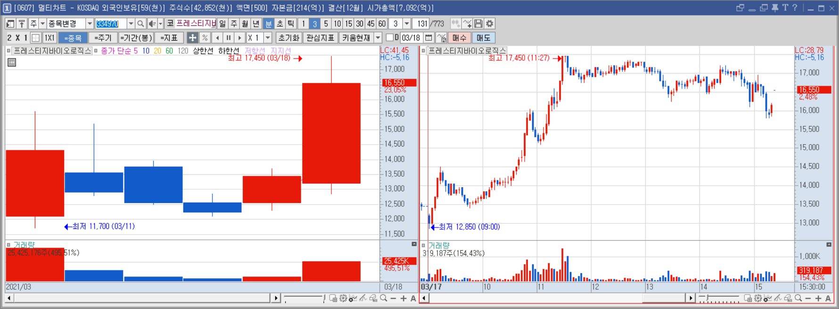Viewport: 839px width, 309px height.
Task: Click the 매수 buy button
Action: click(459, 38)
